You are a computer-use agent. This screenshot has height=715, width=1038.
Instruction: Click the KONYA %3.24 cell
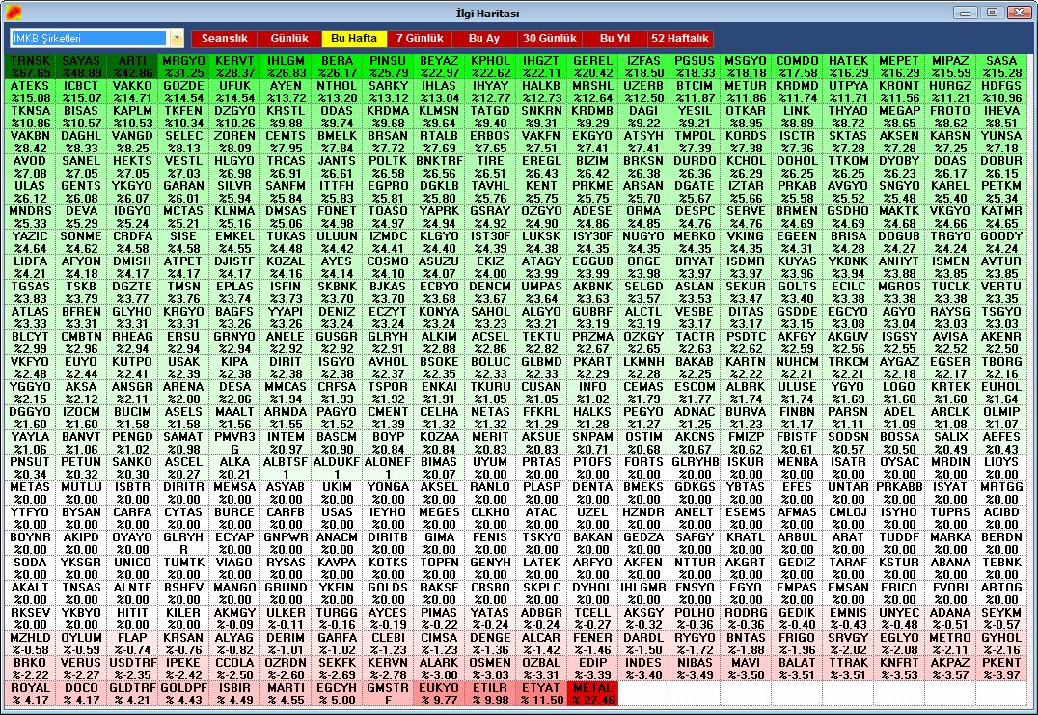coord(439,317)
